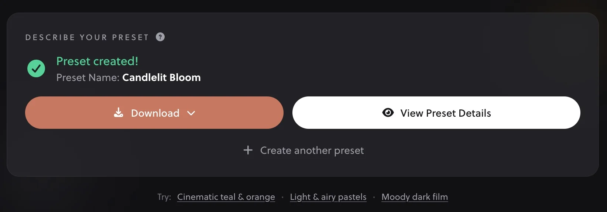Try the Cinematic teal & orange suggestion
Viewport: 607px width, 212px height.
226,197
